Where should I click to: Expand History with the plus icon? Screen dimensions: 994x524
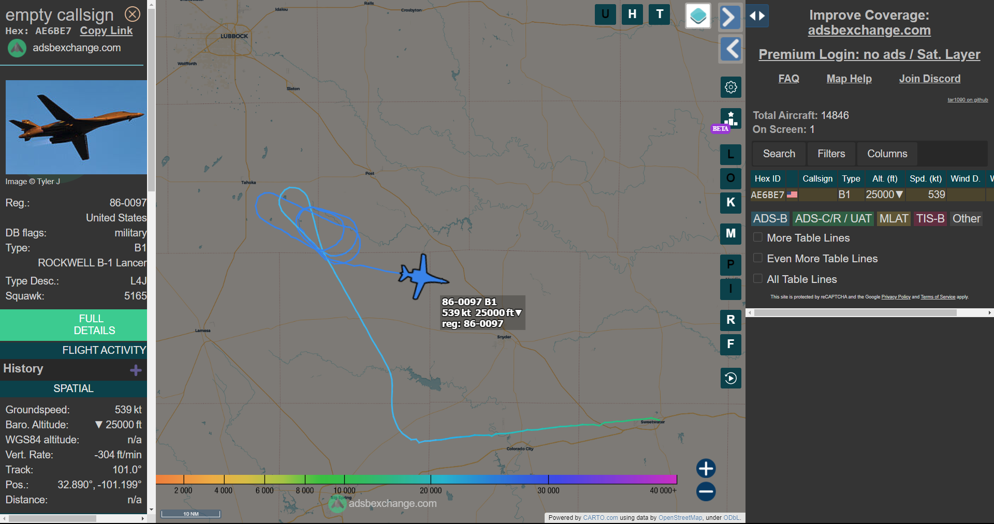pos(136,370)
